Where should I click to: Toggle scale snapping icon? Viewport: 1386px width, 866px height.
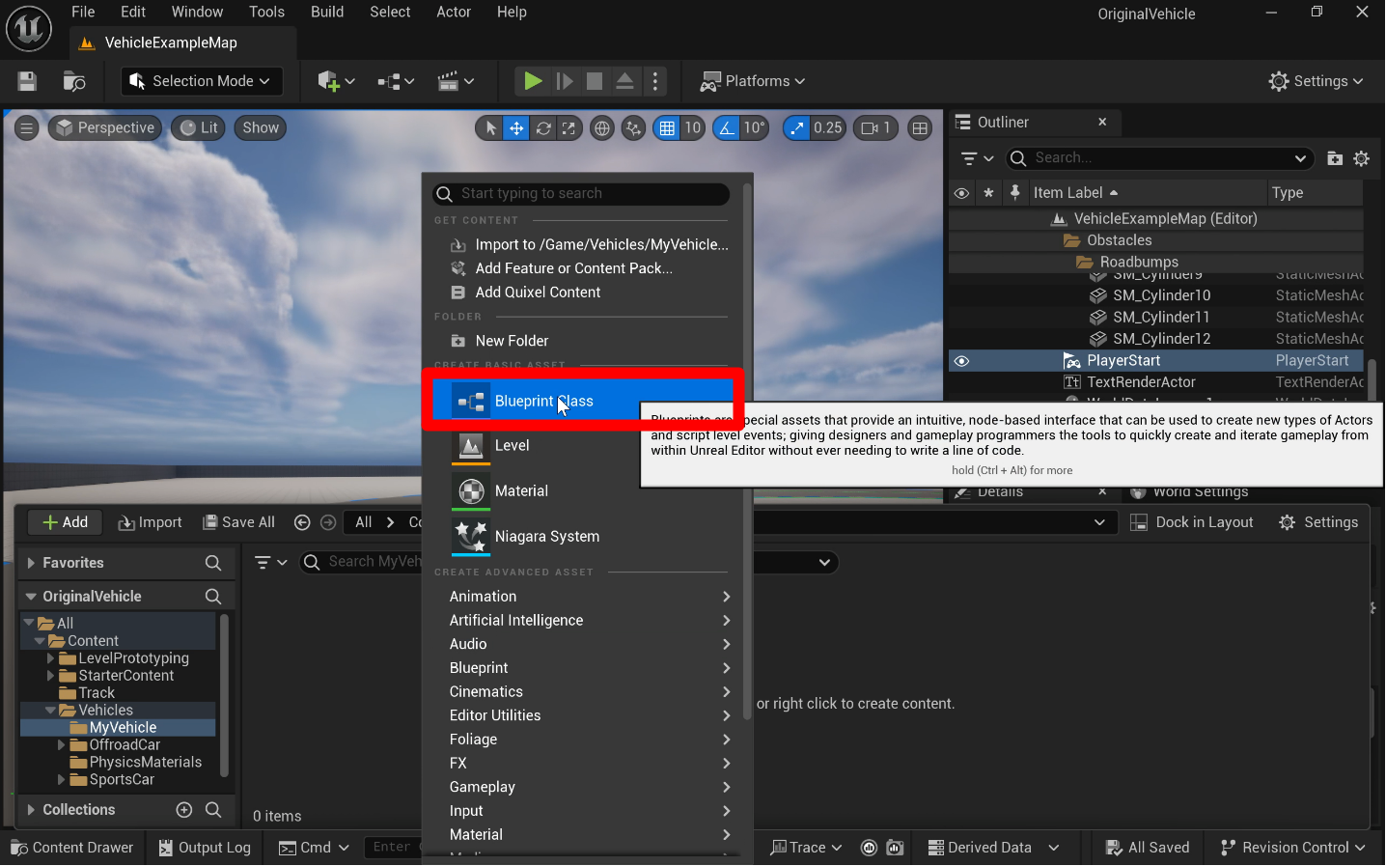[x=796, y=127]
